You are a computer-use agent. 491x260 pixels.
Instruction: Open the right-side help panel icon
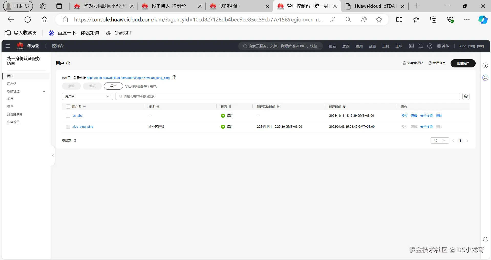click(x=485, y=65)
